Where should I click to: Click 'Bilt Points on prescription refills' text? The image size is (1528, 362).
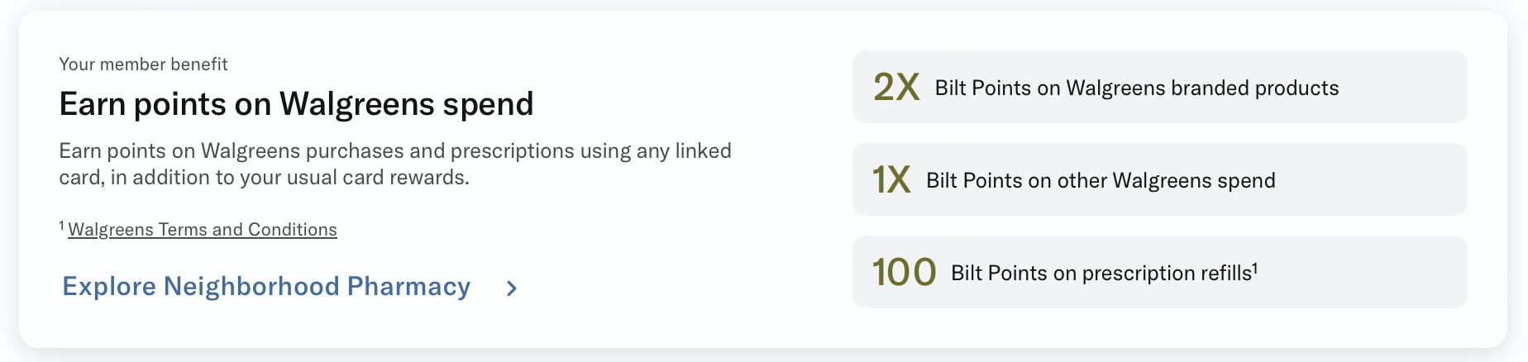click(1101, 273)
